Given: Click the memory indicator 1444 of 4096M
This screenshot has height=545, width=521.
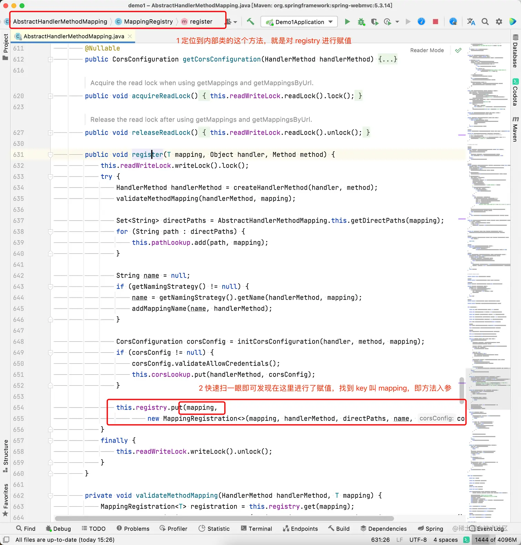Looking at the screenshot, I should (x=496, y=540).
